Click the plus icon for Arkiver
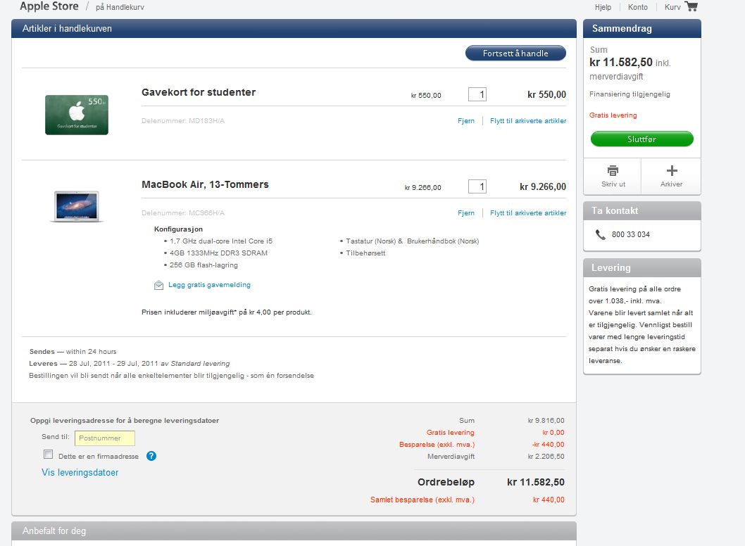This screenshot has height=546, width=745. (671, 170)
